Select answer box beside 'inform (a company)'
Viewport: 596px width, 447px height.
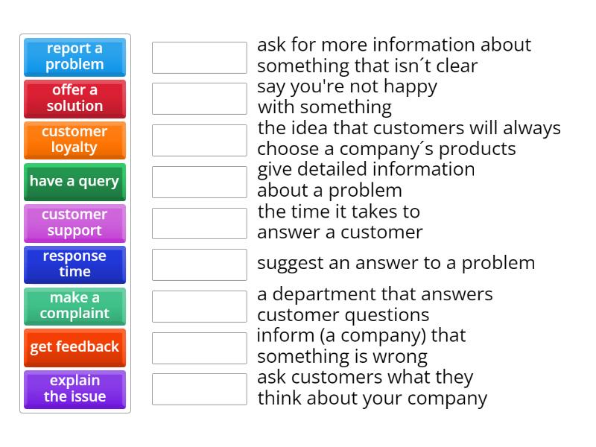[x=199, y=347]
